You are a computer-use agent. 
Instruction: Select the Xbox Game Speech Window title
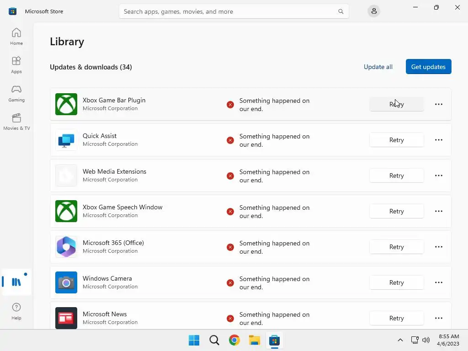[122, 207]
